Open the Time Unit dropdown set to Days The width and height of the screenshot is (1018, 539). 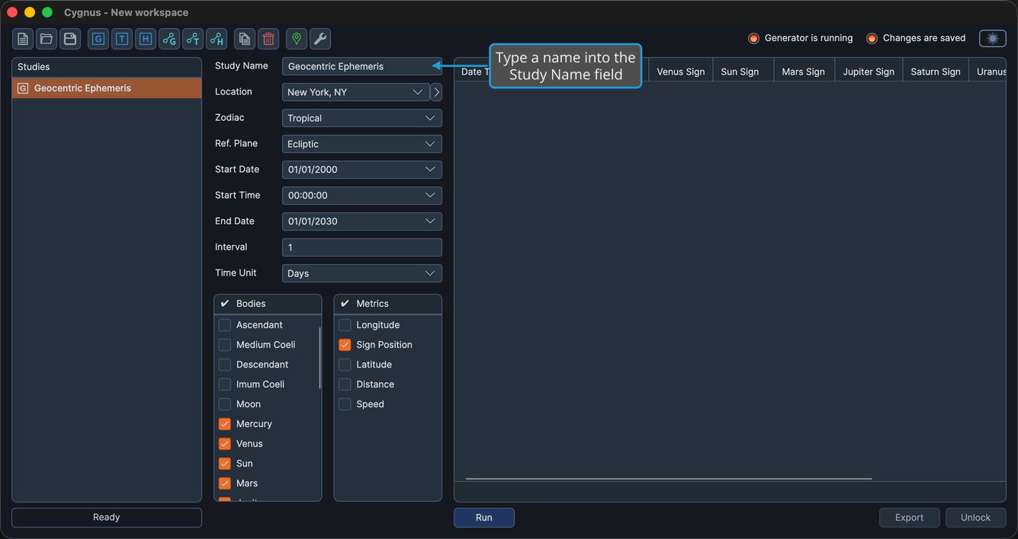click(362, 273)
